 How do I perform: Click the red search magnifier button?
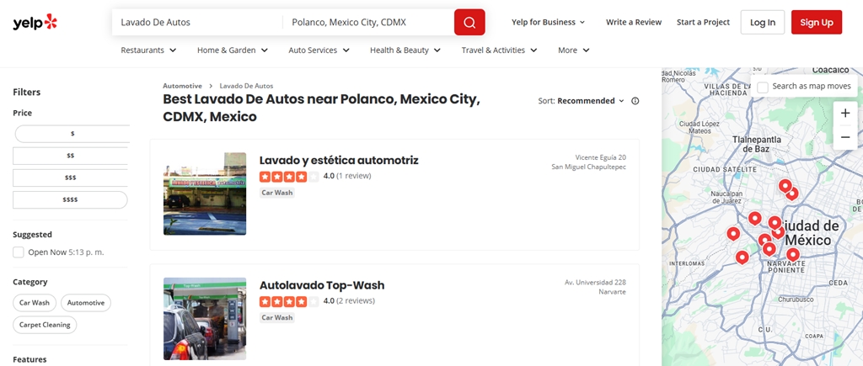tap(469, 22)
